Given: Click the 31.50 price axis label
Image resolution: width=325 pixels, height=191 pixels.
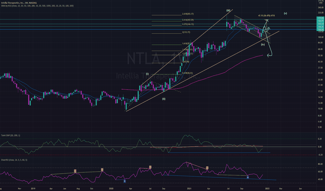Looking at the screenshot, I should click(321, 73).
